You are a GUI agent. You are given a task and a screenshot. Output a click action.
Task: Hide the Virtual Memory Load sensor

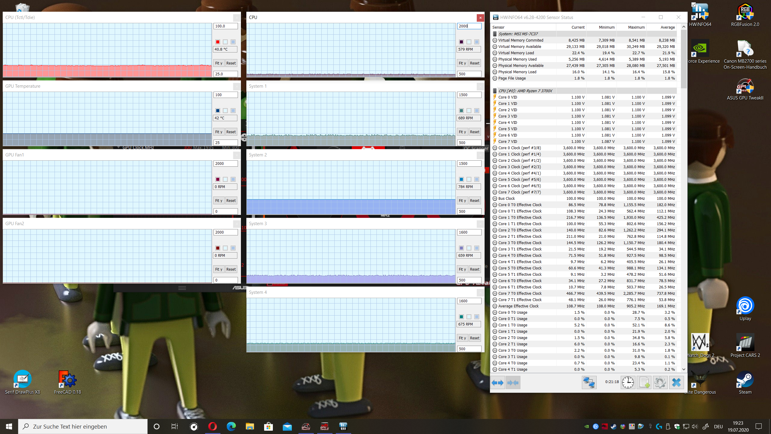pos(495,53)
